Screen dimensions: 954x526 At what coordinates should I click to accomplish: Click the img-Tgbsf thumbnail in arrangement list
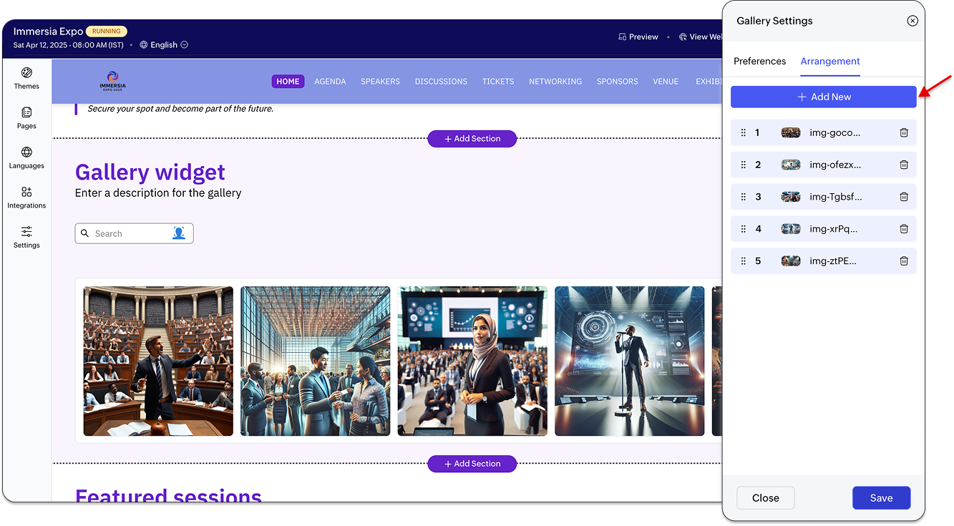(x=791, y=197)
